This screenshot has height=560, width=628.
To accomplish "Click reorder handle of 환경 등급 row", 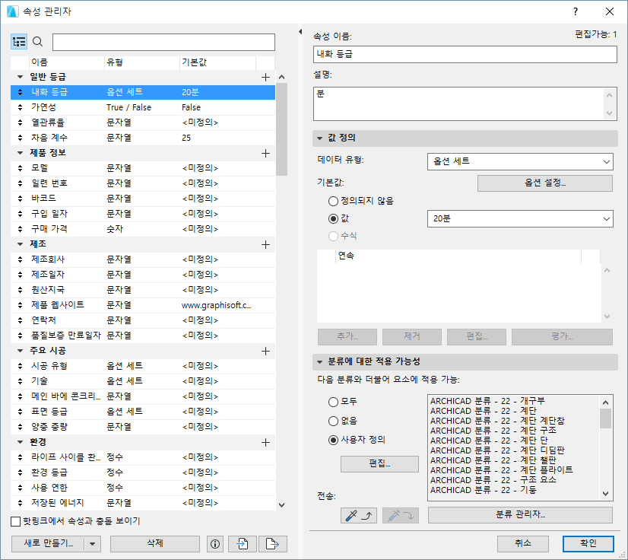I will tap(20, 473).
